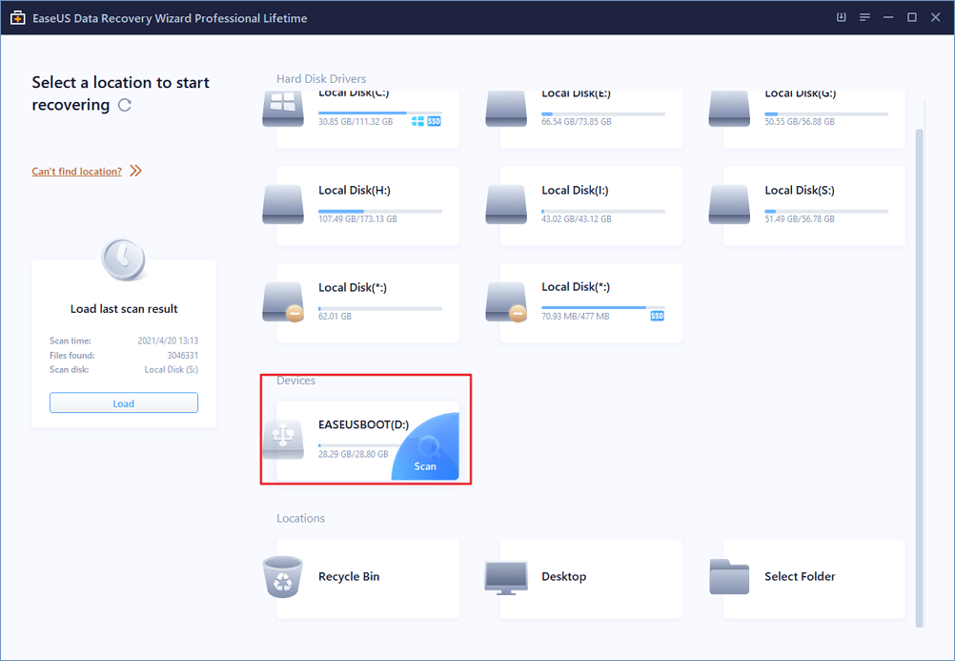
Task: Click the refresh icon beside the recovering heading
Action: click(x=124, y=106)
